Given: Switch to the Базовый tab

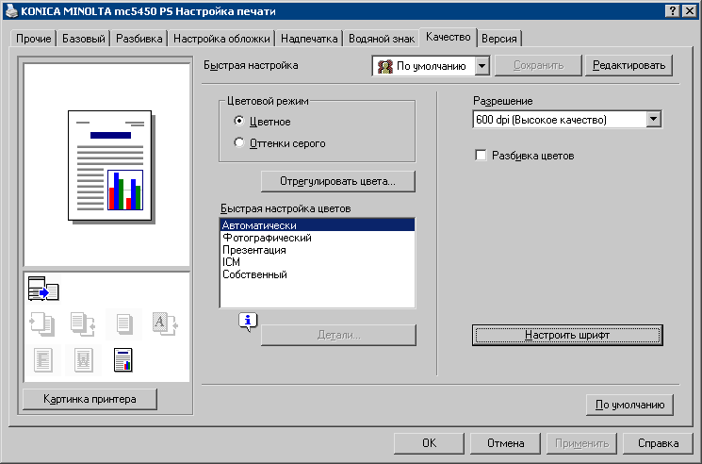Looking at the screenshot, I should point(84,39).
